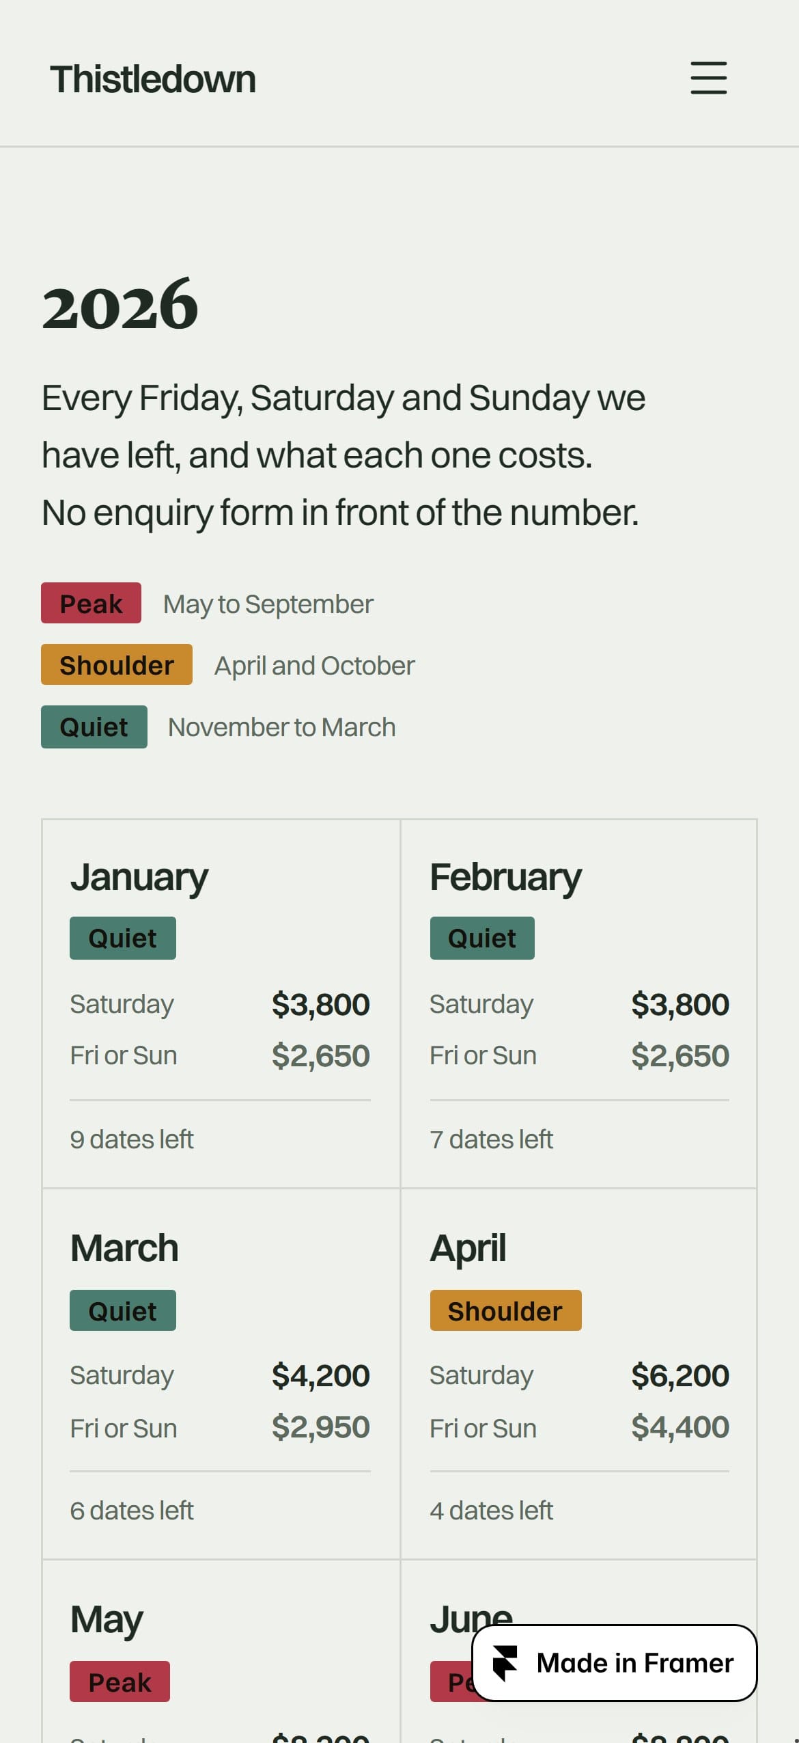Click the May month heading
This screenshot has width=799, height=1743.
point(107,1620)
